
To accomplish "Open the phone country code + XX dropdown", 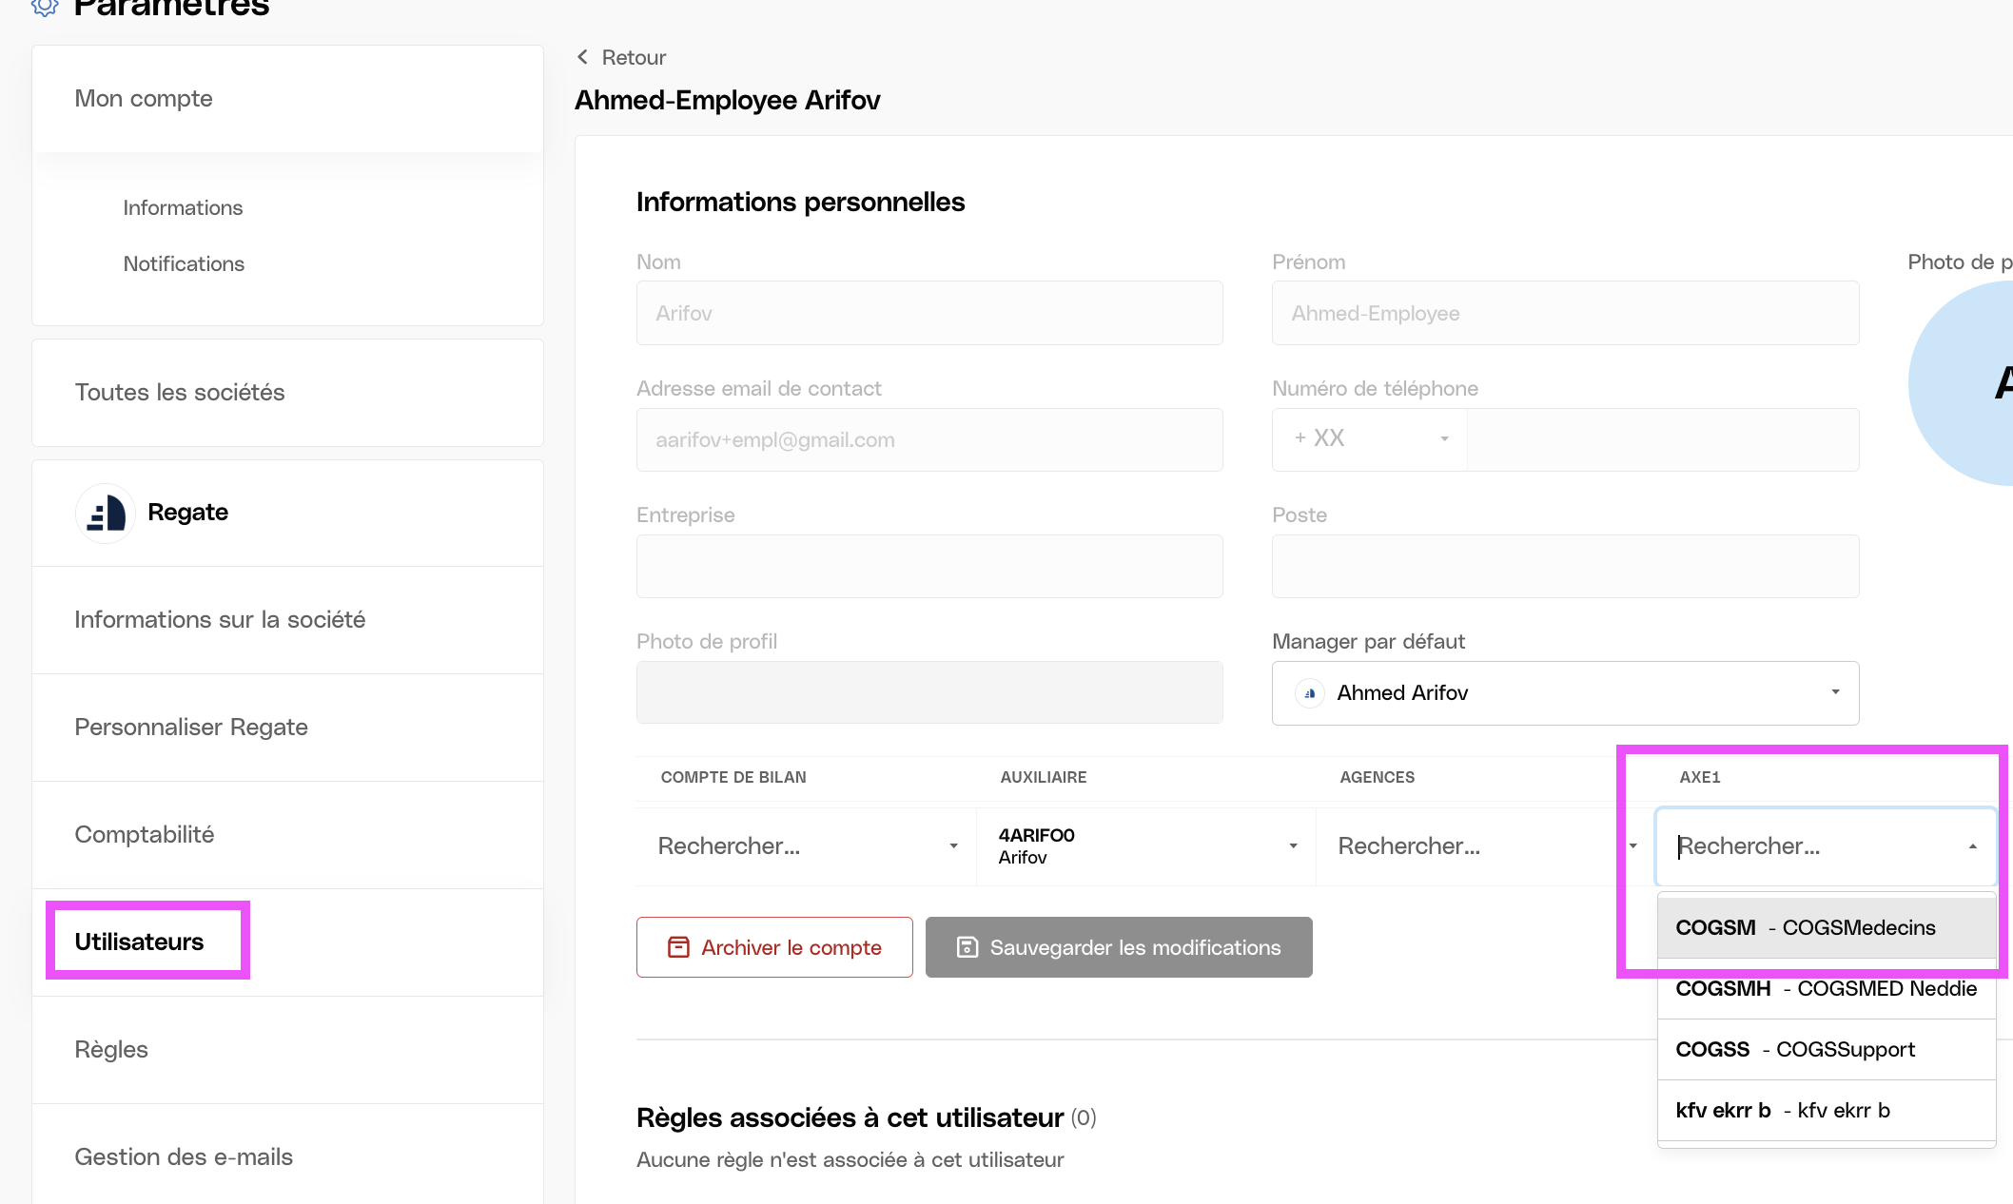I will pos(1370,439).
